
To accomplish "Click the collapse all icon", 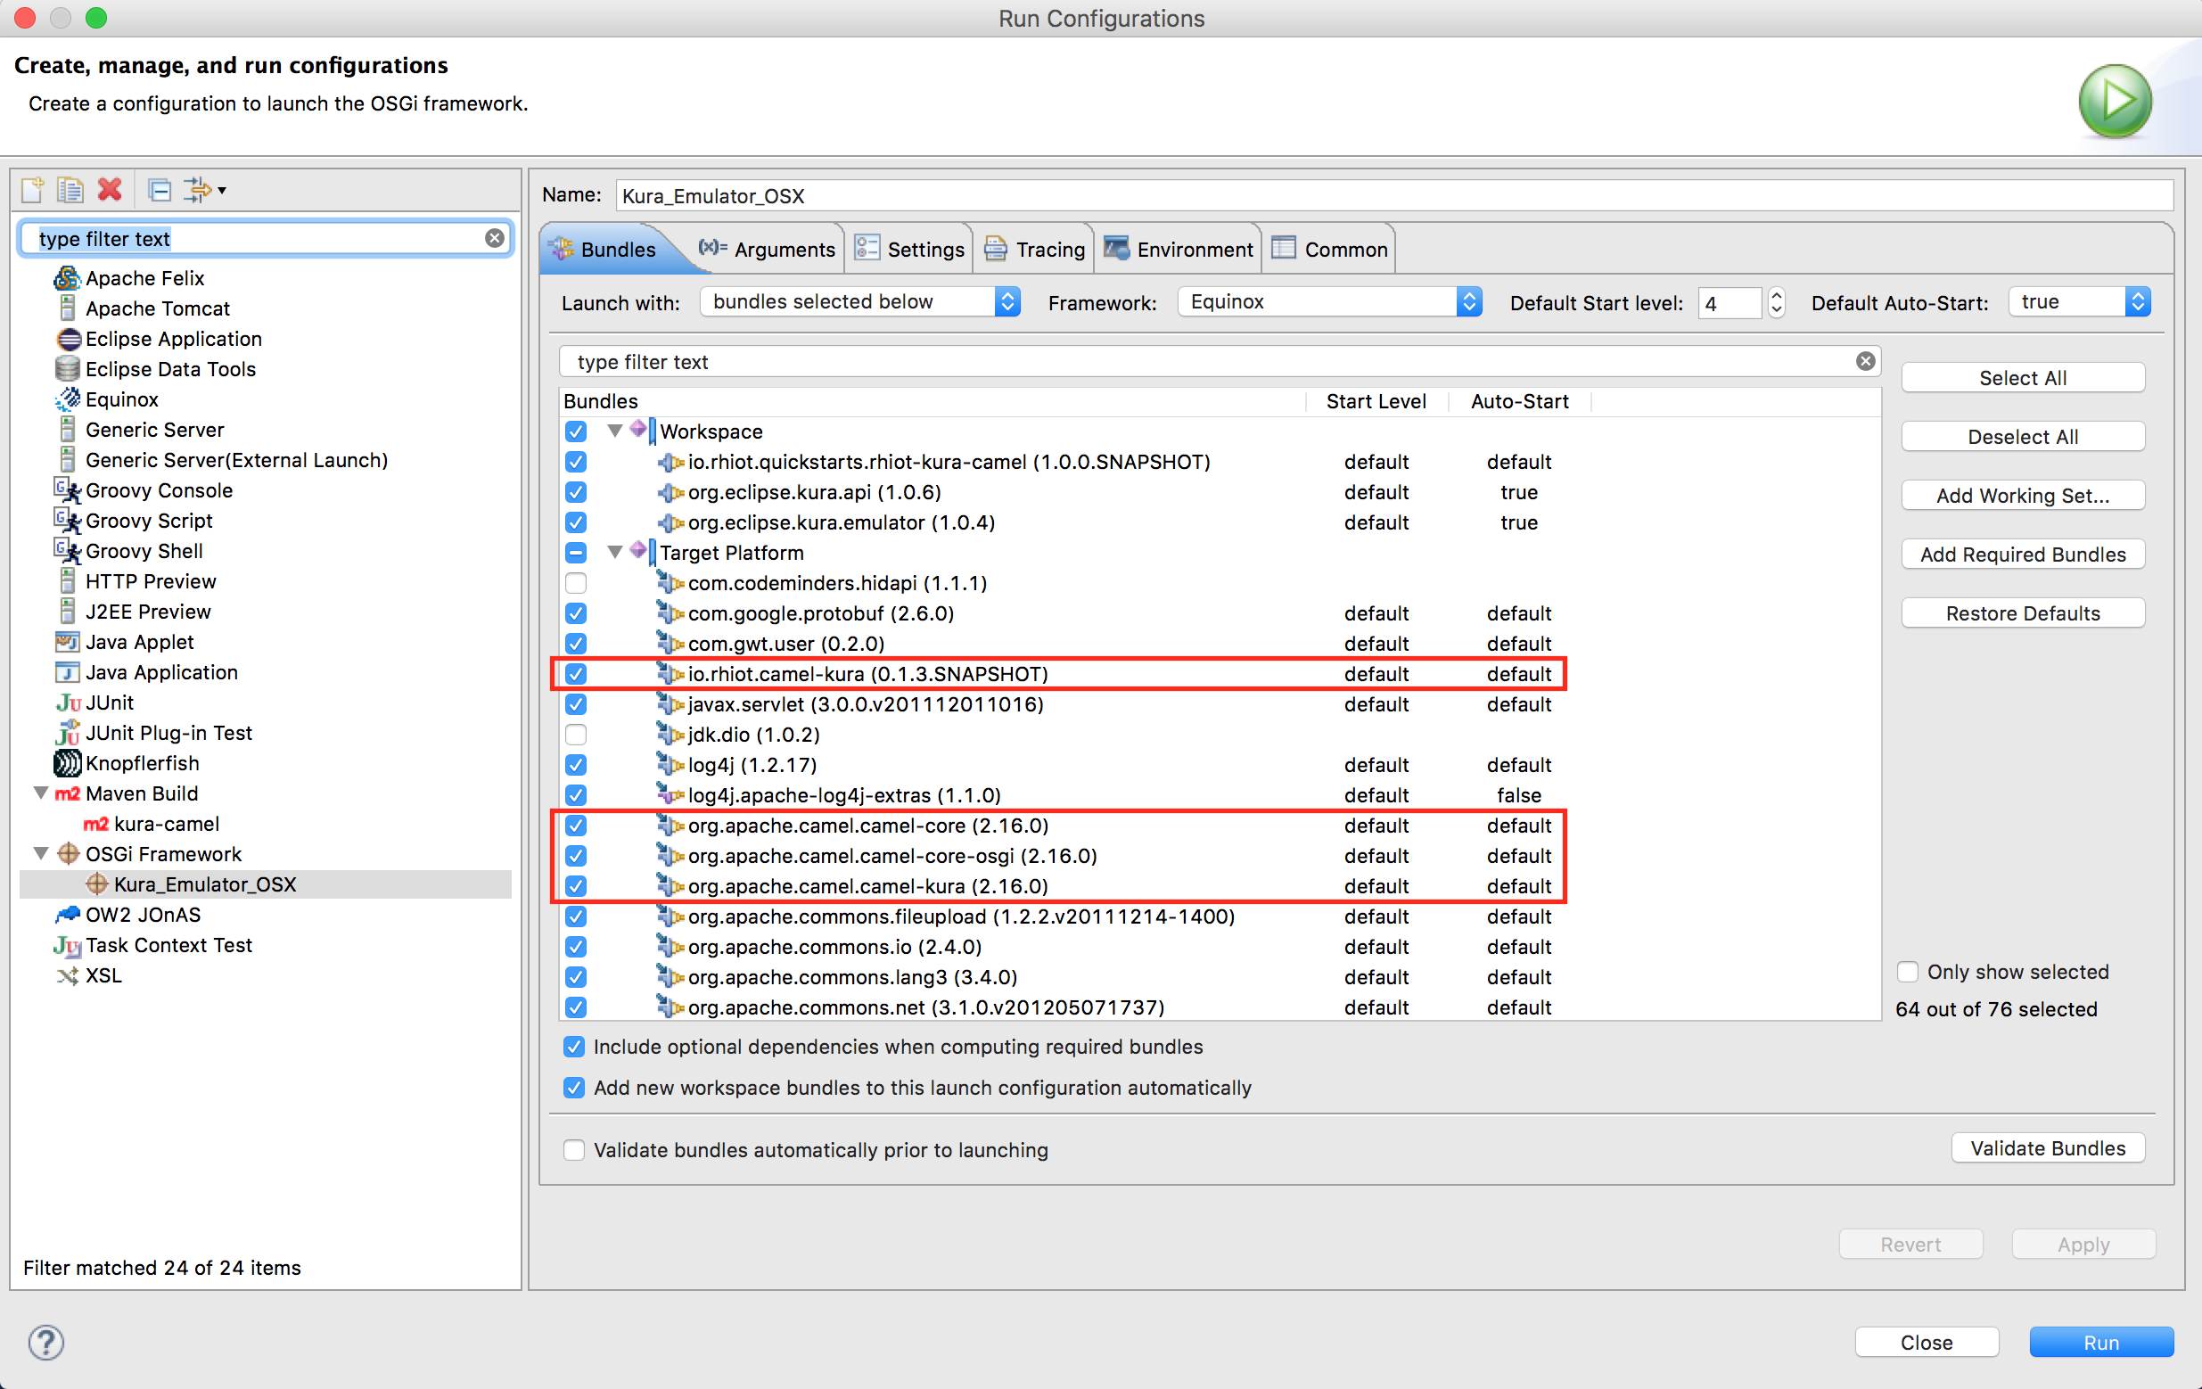I will [159, 190].
